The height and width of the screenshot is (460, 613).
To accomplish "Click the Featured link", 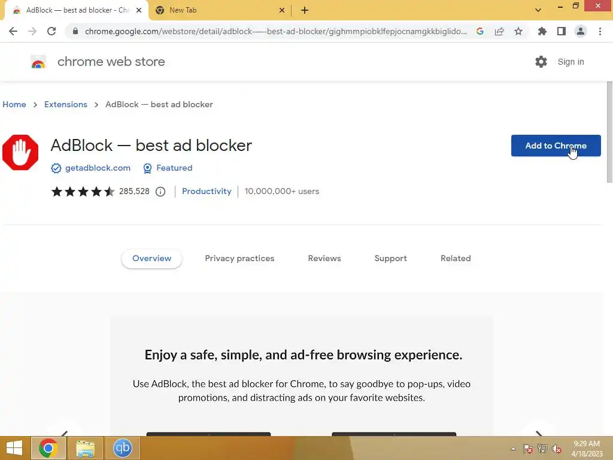I will [x=174, y=168].
